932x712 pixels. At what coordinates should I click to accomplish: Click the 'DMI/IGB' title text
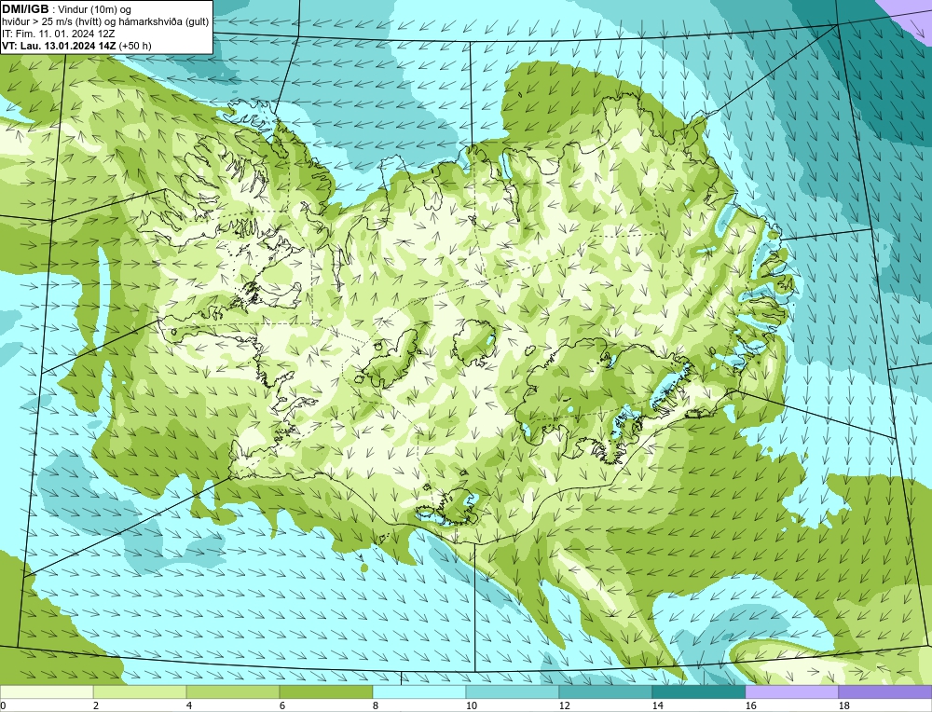[25, 9]
